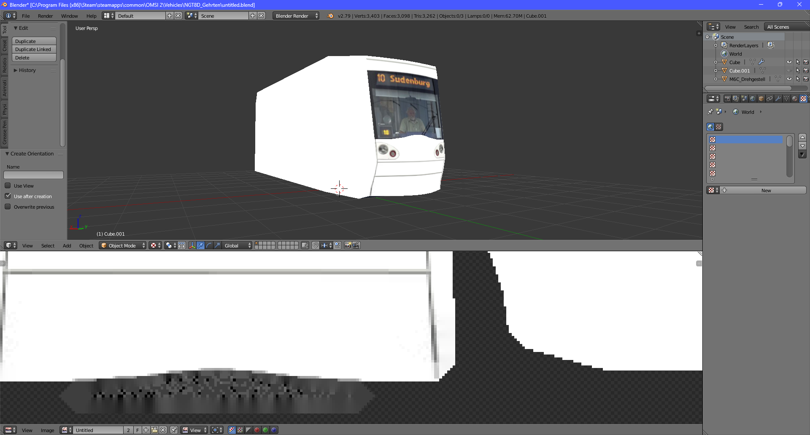Click the New texture button
Screen dimensions: 810x435
click(767, 190)
